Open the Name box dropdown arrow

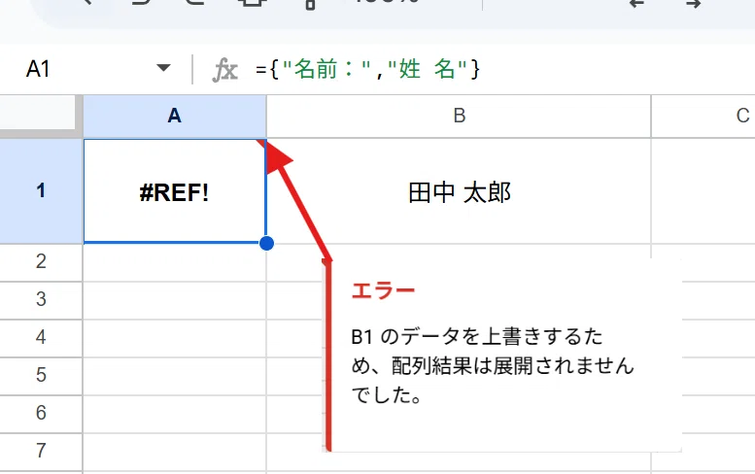coord(163,68)
